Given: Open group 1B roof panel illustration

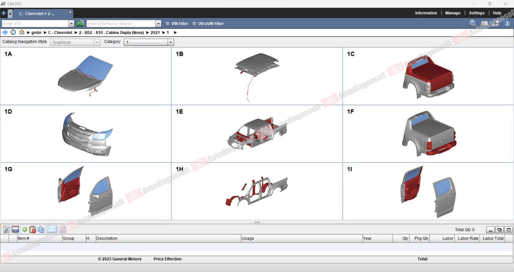Looking at the screenshot, I should pyautogui.click(x=257, y=76).
